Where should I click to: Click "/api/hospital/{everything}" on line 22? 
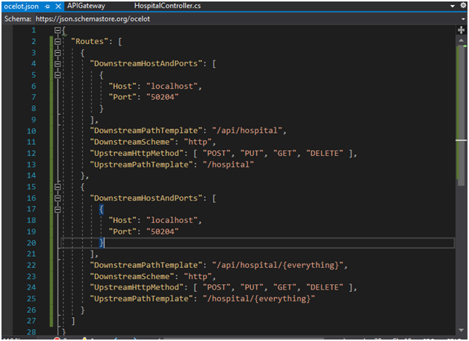point(278,266)
